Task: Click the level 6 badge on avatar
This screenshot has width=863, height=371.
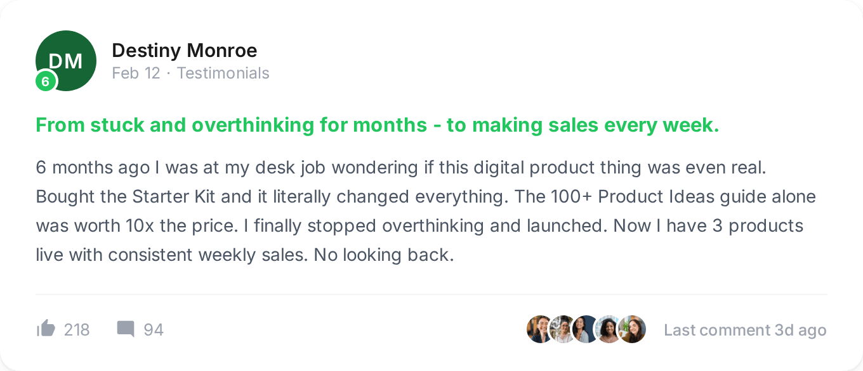Action: point(45,81)
